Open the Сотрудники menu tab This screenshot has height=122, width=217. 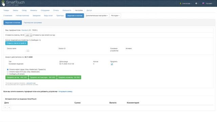pyautogui.click(x=45, y=11)
